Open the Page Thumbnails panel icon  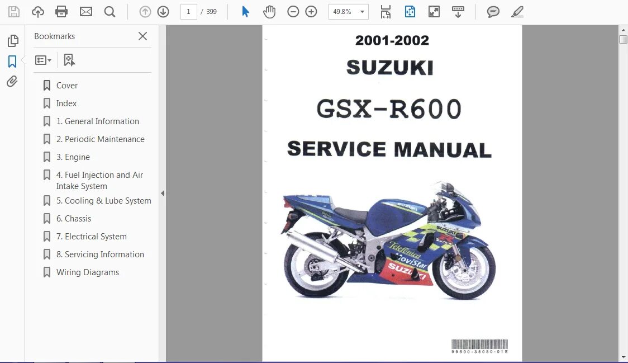13,40
